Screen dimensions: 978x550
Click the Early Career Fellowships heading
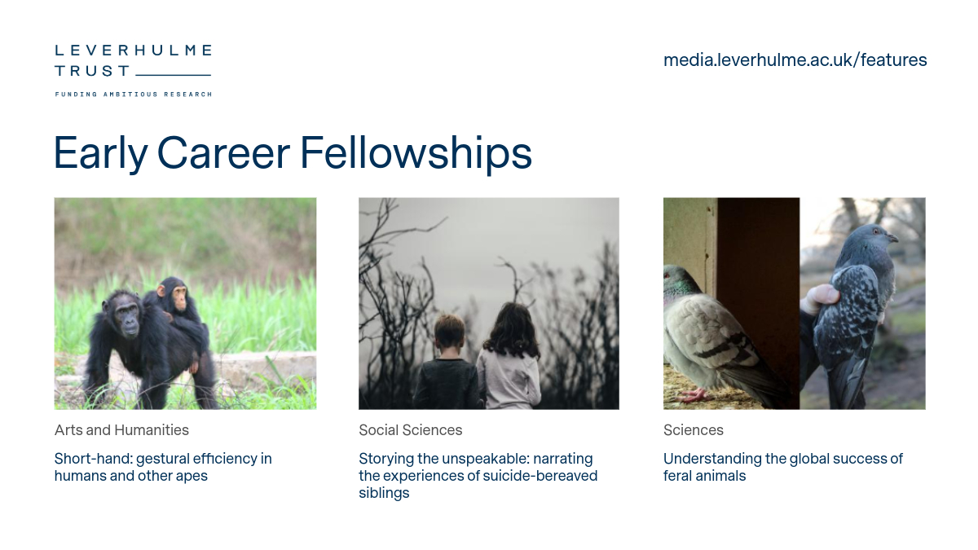[x=293, y=152]
